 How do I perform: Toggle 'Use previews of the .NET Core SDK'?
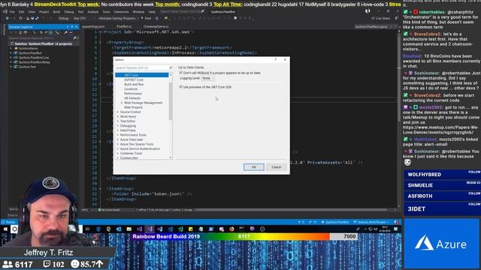(x=181, y=87)
